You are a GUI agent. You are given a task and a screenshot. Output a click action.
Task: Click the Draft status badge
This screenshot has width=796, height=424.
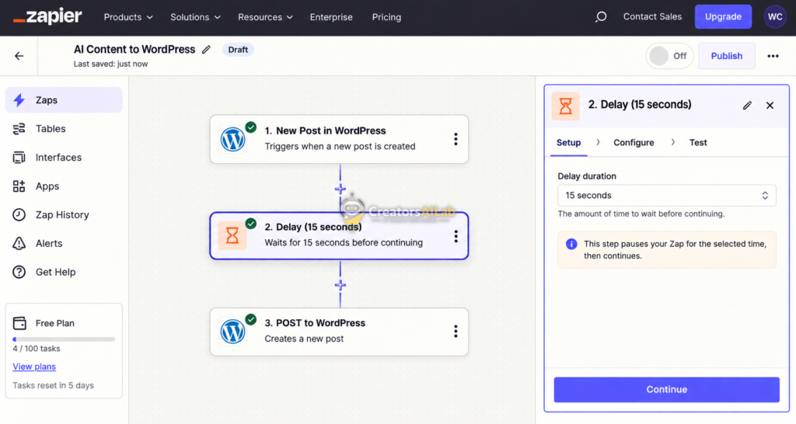point(238,50)
